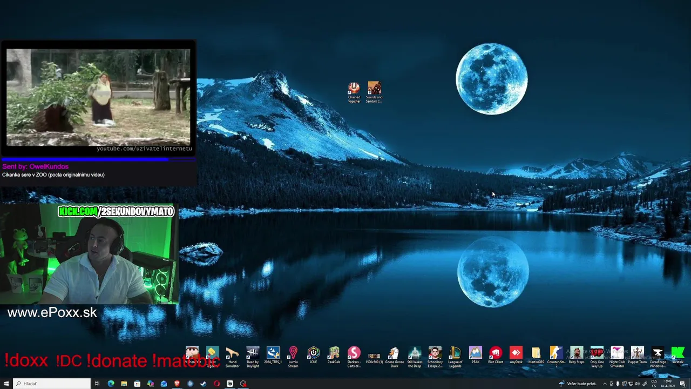Open Lumia Stream shortcut
This screenshot has height=389, width=691.
point(293,358)
